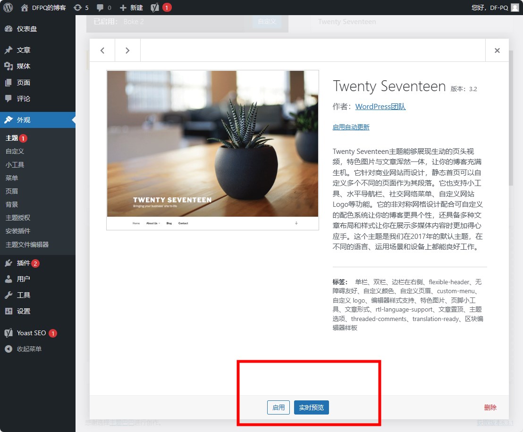Select the 主题 submenu item
The image size is (523, 432).
12,138
